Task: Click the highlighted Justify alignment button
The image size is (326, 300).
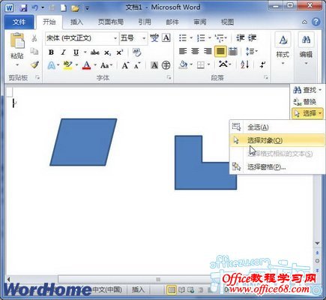Action: coord(220,52)
